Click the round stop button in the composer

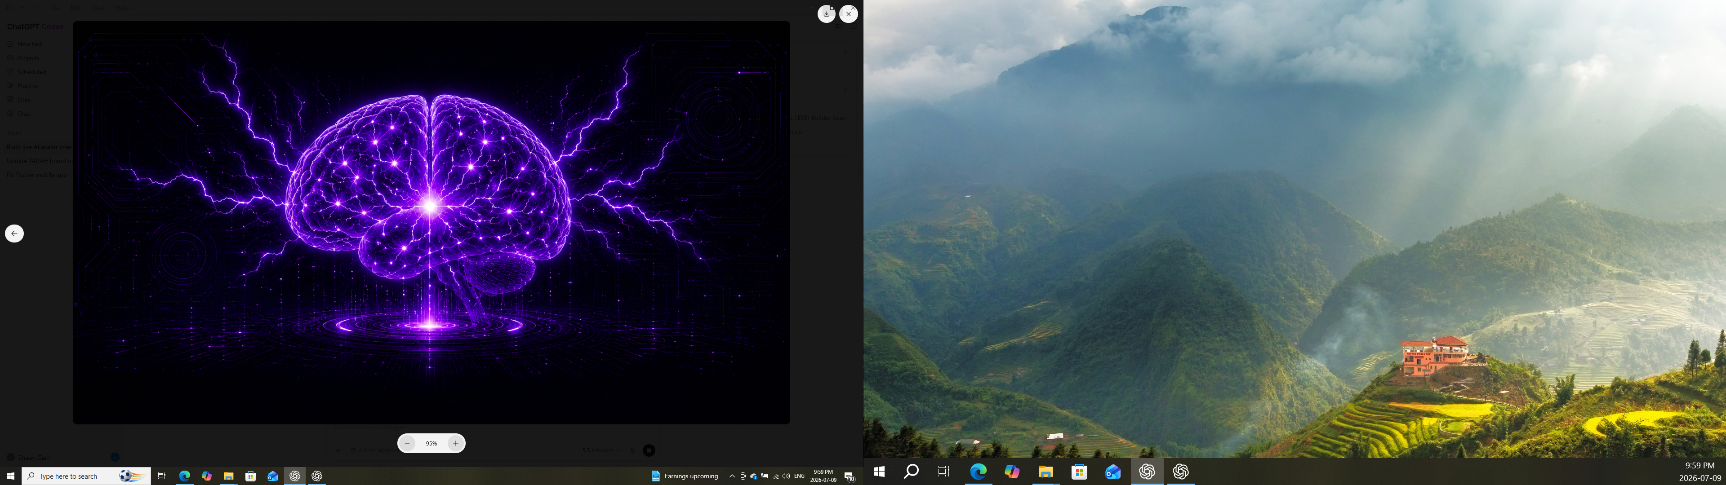coord(649,451)
